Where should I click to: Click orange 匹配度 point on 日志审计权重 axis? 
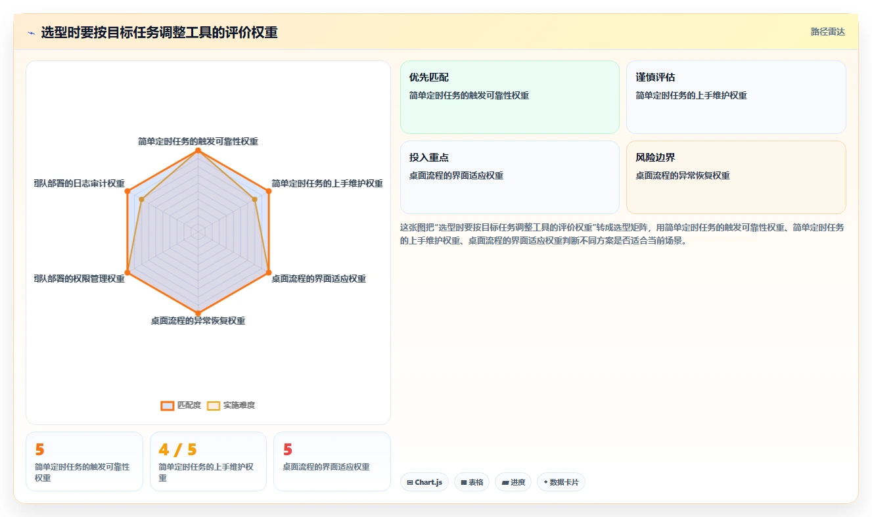pyautogui.click(x=127, y=191)
